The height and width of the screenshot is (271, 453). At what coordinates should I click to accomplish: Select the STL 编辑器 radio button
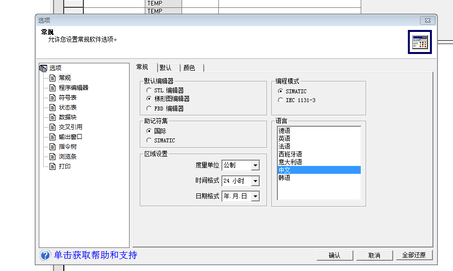click(149, 90)
